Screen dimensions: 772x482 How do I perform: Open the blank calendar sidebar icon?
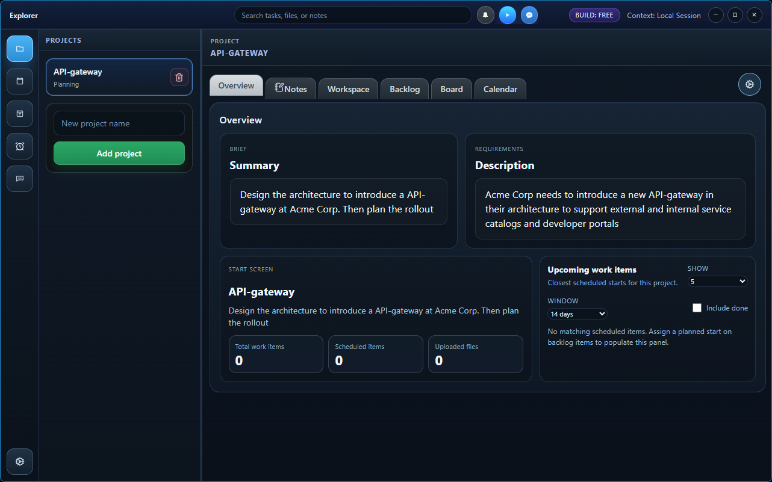point(20,81)
